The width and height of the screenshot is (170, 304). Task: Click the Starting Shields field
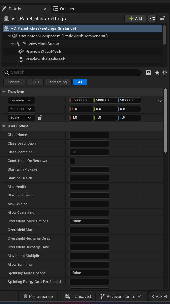[89, 196]
